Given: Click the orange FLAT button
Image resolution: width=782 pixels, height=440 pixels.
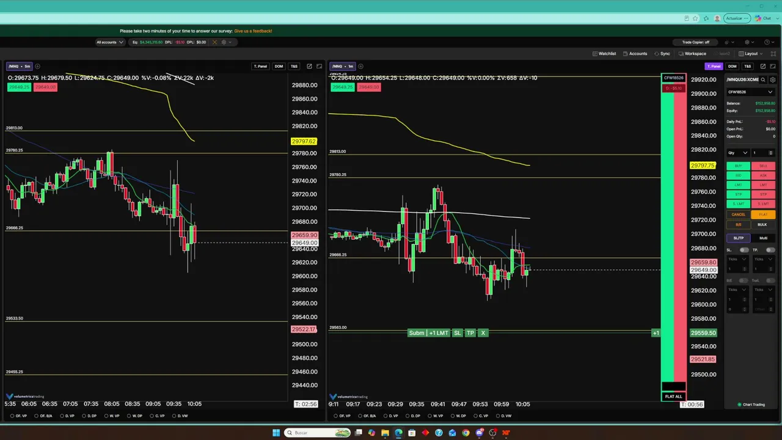Looking at the screenshot, I should (763, 215).
